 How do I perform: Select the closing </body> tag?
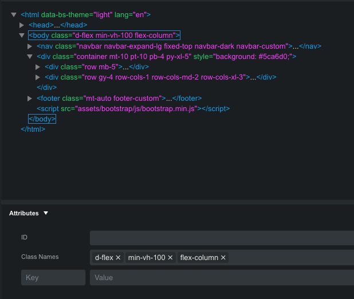(42, 119)
